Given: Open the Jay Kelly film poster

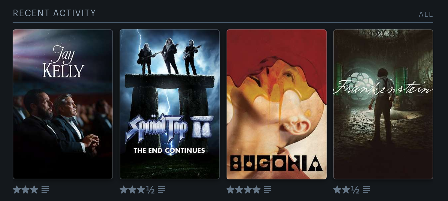Looking at the screenshot, I should [63, 104].
